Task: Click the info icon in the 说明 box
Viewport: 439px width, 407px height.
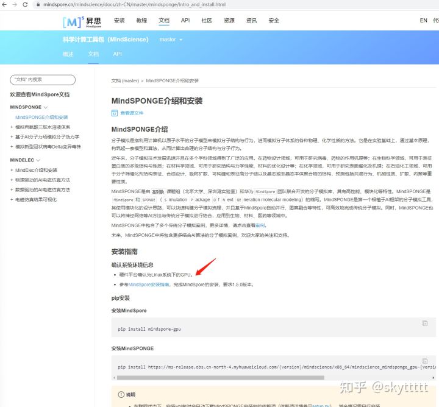Action: (121, 394)
